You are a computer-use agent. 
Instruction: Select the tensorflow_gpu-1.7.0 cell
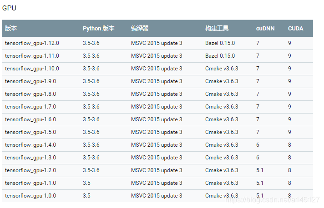[x=30, y=107]
